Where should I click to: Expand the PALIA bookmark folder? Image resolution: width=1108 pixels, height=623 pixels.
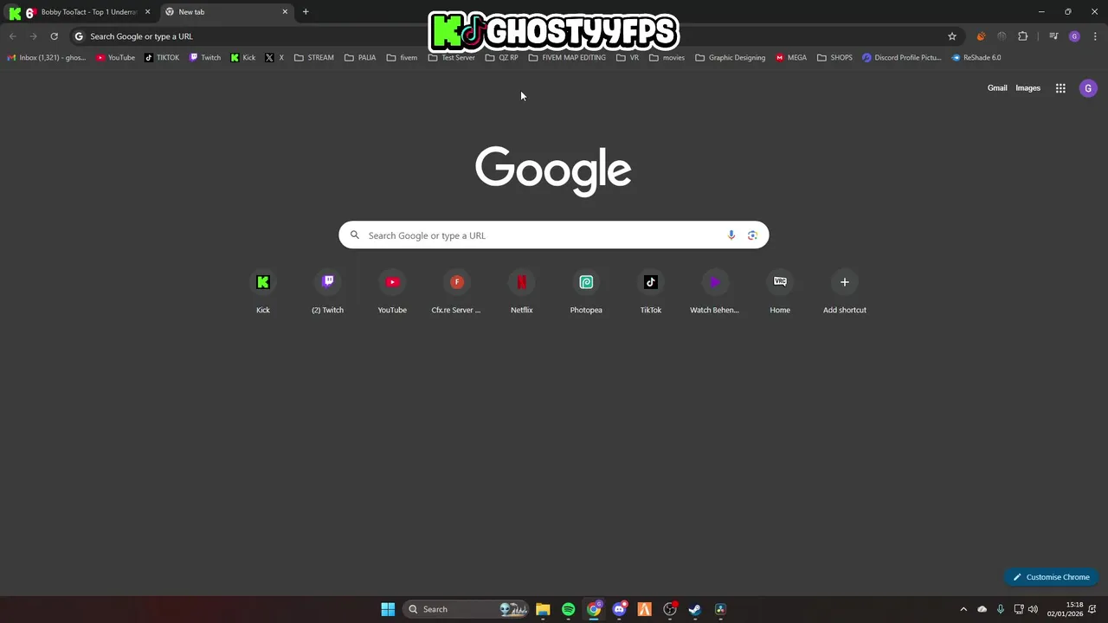coord(360,58)
